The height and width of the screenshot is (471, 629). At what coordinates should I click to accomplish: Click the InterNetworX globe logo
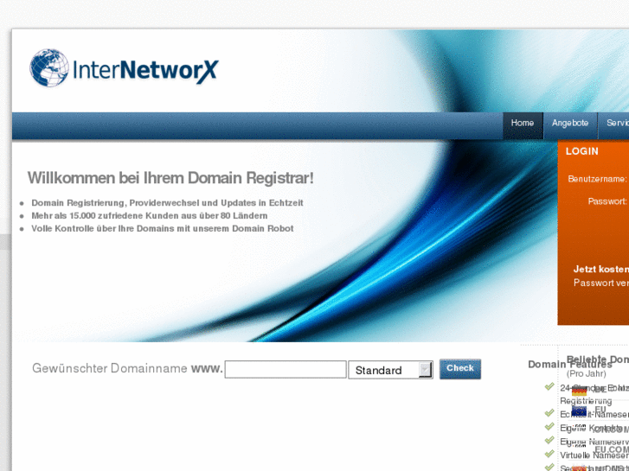pyautogui.click(x=49, y=67)
